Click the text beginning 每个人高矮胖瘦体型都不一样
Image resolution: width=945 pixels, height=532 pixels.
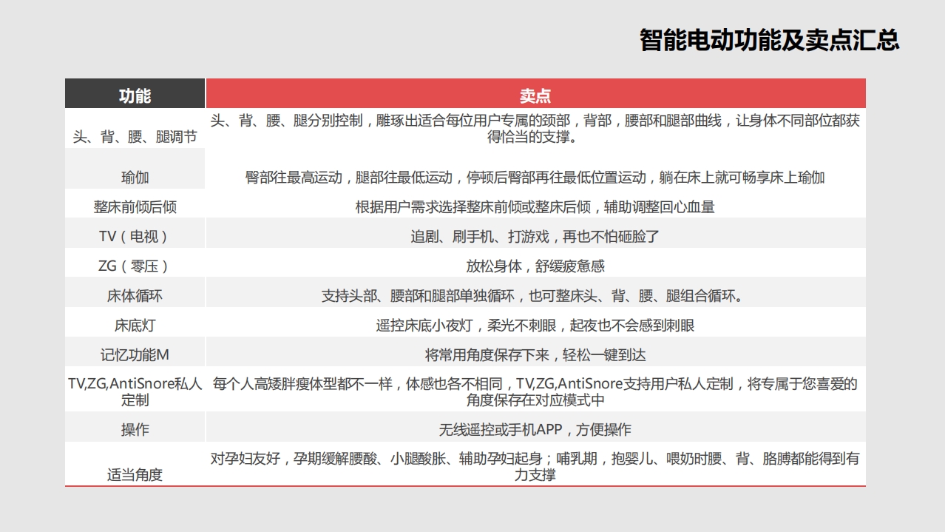(x=535, y=391)
